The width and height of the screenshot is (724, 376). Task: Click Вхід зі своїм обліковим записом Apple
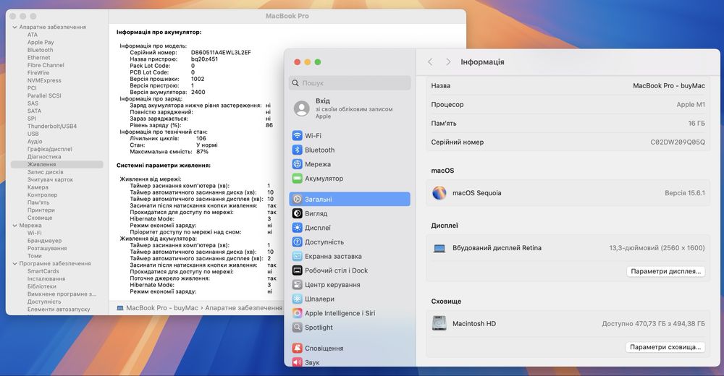[350, 108]
